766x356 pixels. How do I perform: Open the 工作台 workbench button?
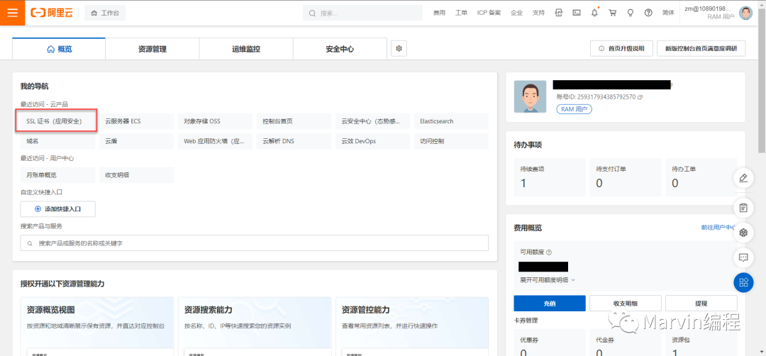pyautogui.click(x=105, y=13)
